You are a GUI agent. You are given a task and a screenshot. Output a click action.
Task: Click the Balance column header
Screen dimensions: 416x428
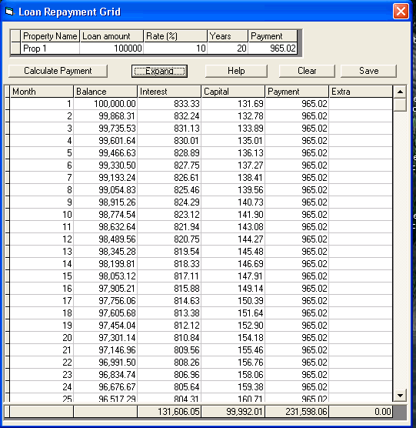[105, 92]
